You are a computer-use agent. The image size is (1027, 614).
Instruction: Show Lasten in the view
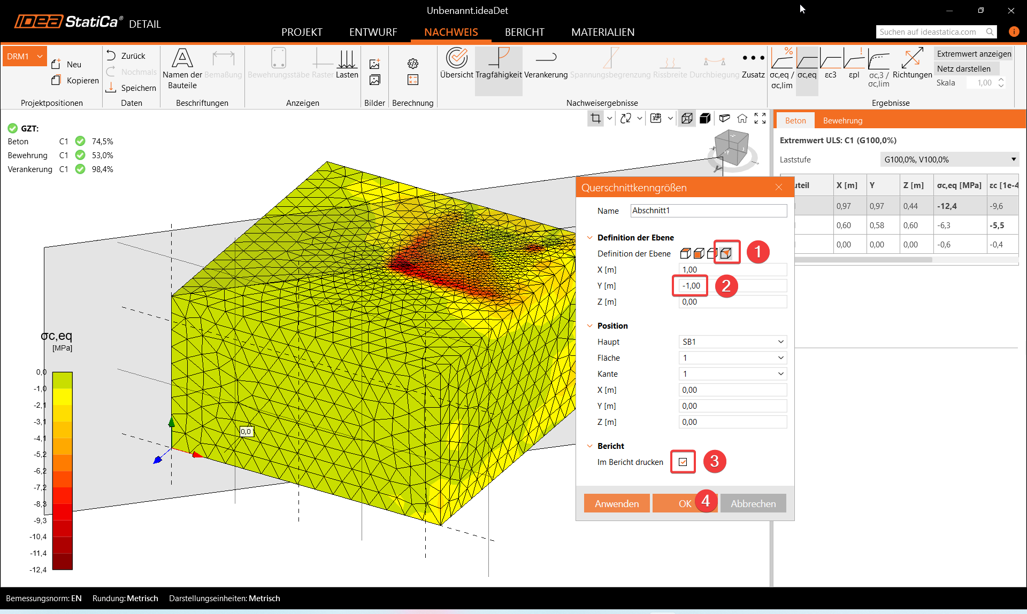[x=347, y=63]
